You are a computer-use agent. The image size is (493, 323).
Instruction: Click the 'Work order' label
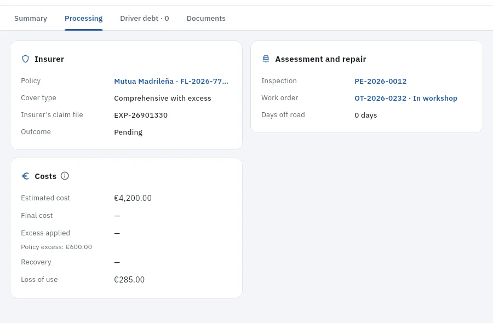point(280,98)
